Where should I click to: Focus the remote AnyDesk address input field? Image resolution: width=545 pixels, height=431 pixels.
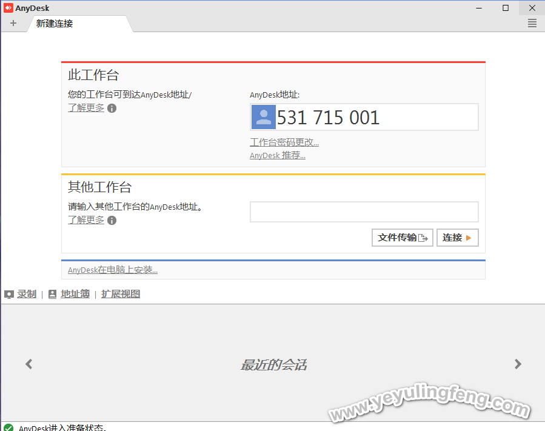point(364,212)
